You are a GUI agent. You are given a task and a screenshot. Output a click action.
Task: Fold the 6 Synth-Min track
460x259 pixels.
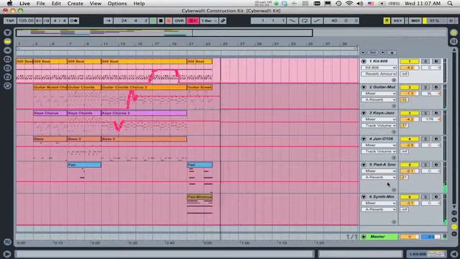[x=364, y=196]
